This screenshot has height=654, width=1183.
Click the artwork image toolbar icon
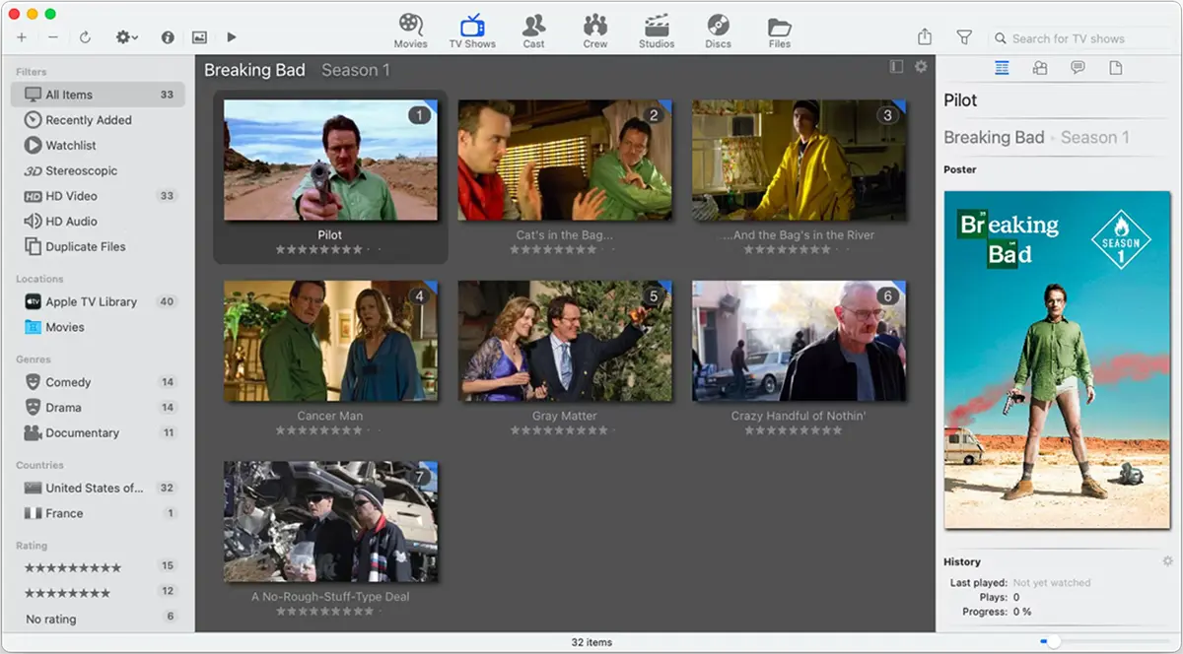(199, 37)
